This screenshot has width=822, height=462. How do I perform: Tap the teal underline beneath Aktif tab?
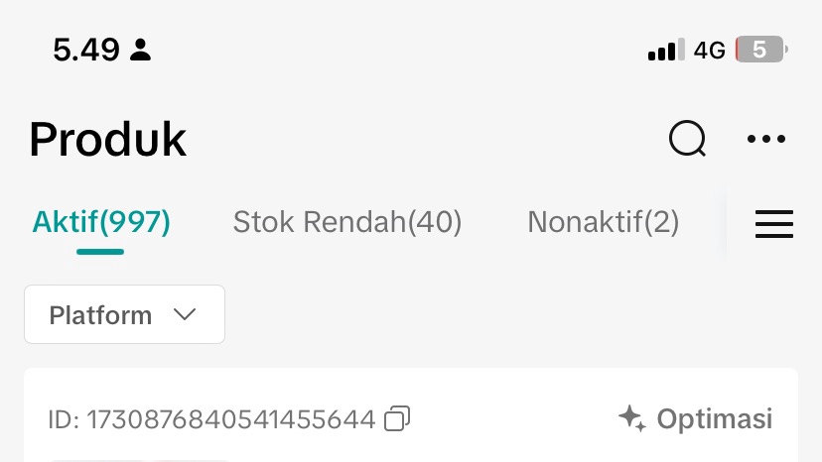pyautogui.click(x=100, y=252)
